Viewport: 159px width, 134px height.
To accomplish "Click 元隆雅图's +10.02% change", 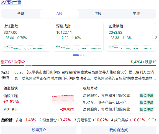I will tap(100, 120).
